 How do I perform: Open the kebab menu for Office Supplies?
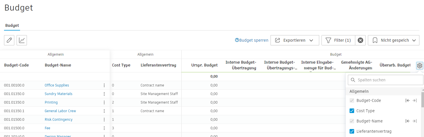point(104,85)
